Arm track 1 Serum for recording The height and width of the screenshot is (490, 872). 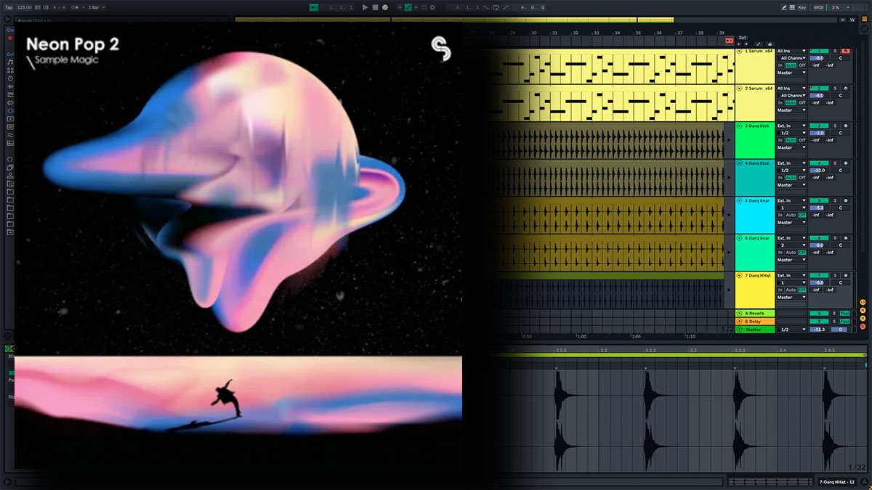click(846, 51)
